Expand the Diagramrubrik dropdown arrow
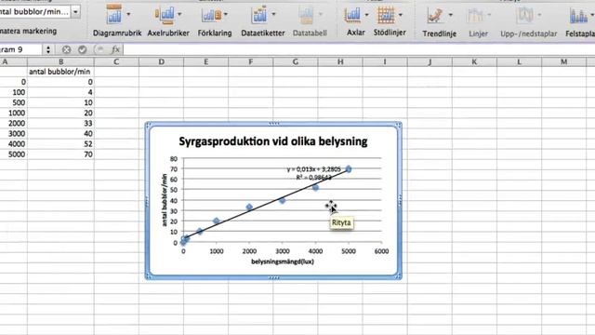The image size is (595, 335). click(128, 15)
